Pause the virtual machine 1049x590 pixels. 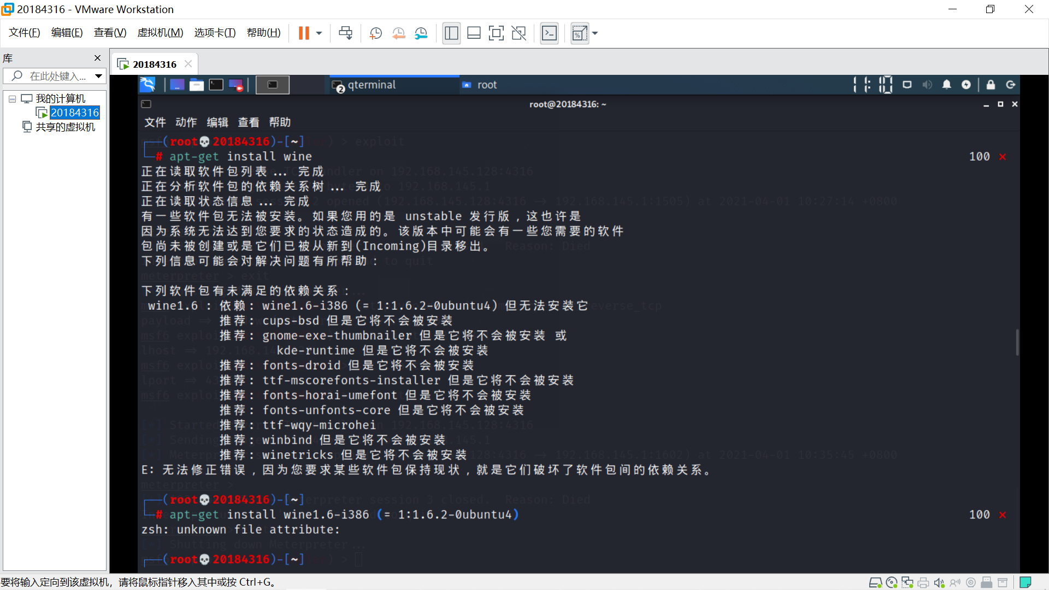[304, 33]
